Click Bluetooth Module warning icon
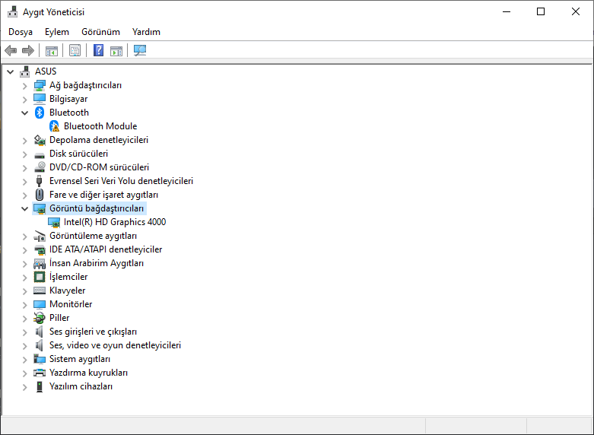The width and height of the screenshot is (594, 435). click(55, 126)
